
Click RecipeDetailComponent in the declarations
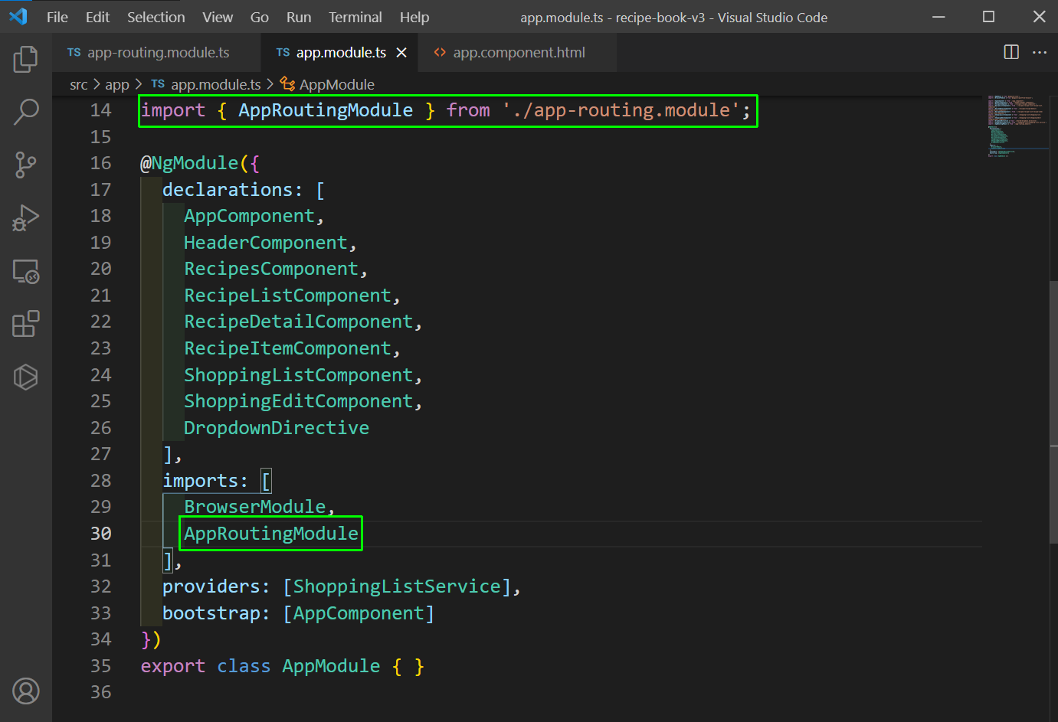tap(299, 322)
